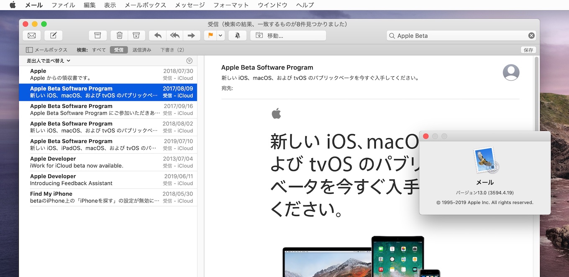Click the 宛先: recipient label
Viewport: 569px width, 277px height.
click(227, 88)
